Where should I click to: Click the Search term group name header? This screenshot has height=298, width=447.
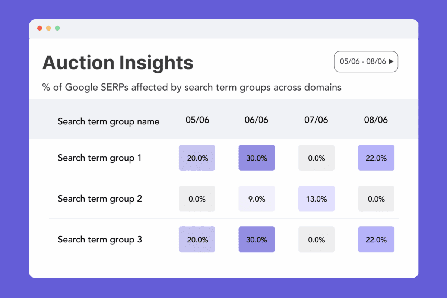pyautogui.click(x=108, y=121)
